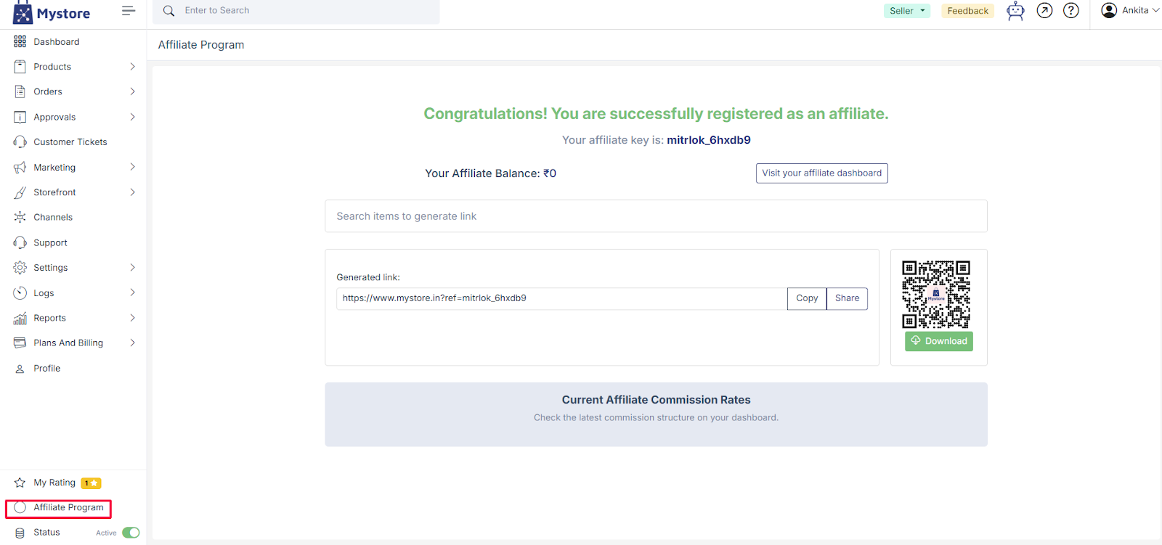Click the chatbot robot icon in header
This screenshot has width=1162, height=545.
(x=1015, y=11)
